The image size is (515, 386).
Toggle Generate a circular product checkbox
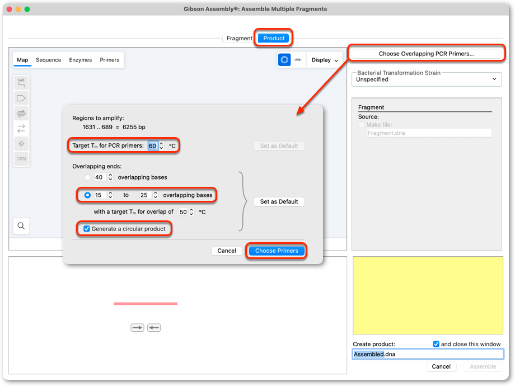[x=86, y=229]
